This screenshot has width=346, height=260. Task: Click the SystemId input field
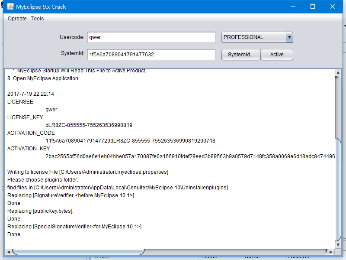pos(151,55)
